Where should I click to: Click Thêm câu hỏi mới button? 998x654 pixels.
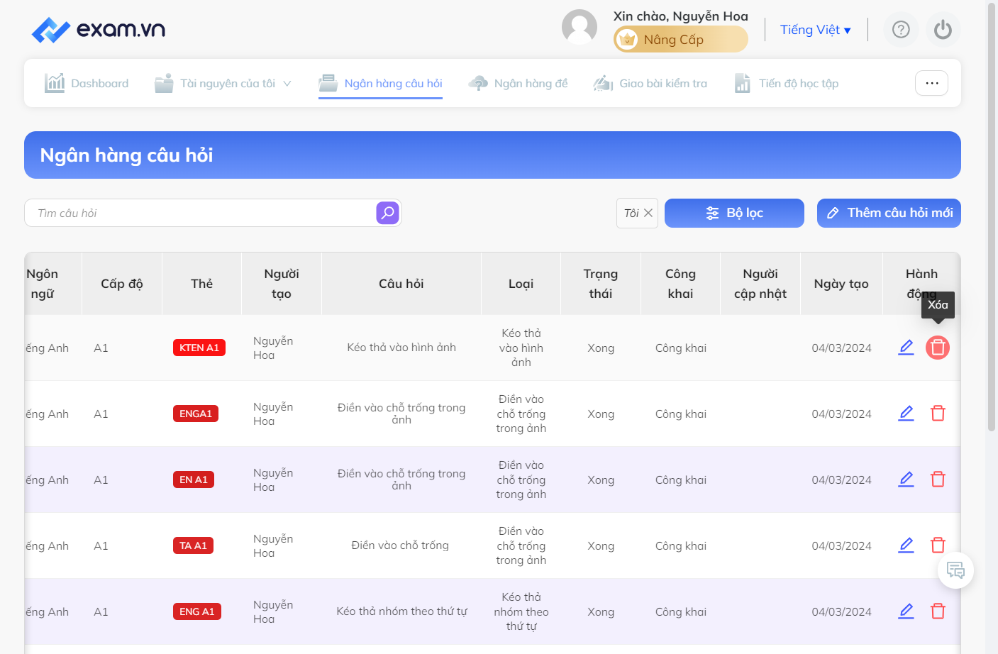(x=889, y=213)
